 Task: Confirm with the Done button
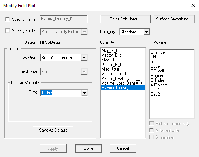point(88,148)
